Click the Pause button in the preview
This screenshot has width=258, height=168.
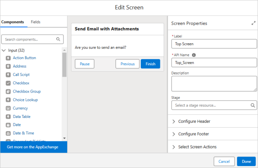click(85, 64)
